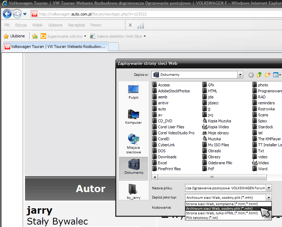Open the Ulubione menu in menu bar

(55, 25)
